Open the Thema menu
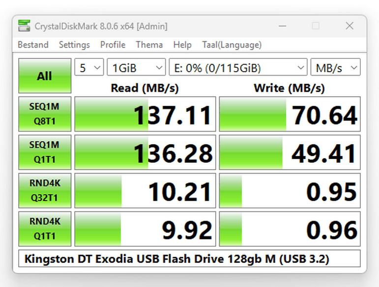 149,45
